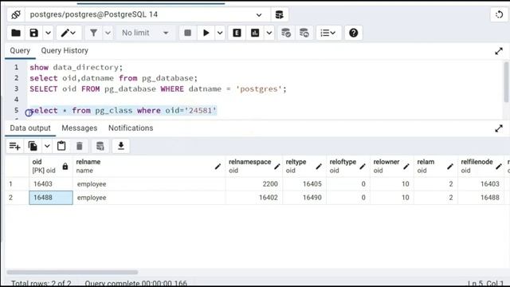Expand execute options arrow
The height and width of the screenshot is (287, 510).
(220, 33)
